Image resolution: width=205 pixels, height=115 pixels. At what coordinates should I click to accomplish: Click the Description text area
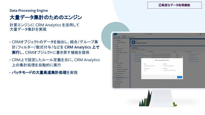click(x=171, y=71)
